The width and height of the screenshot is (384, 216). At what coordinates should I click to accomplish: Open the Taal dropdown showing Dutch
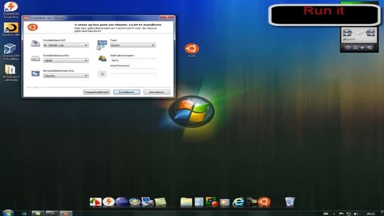133,46
